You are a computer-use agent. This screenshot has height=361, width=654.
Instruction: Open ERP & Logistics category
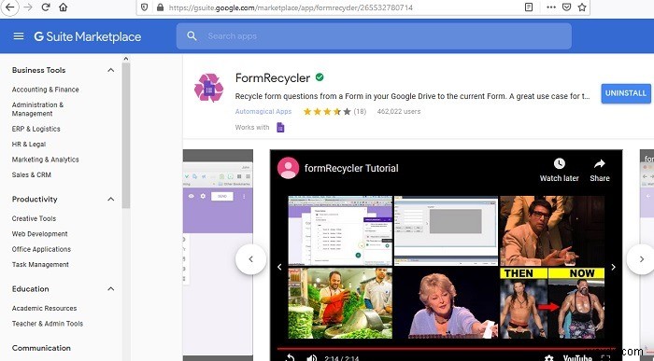[x=36, y=129]
